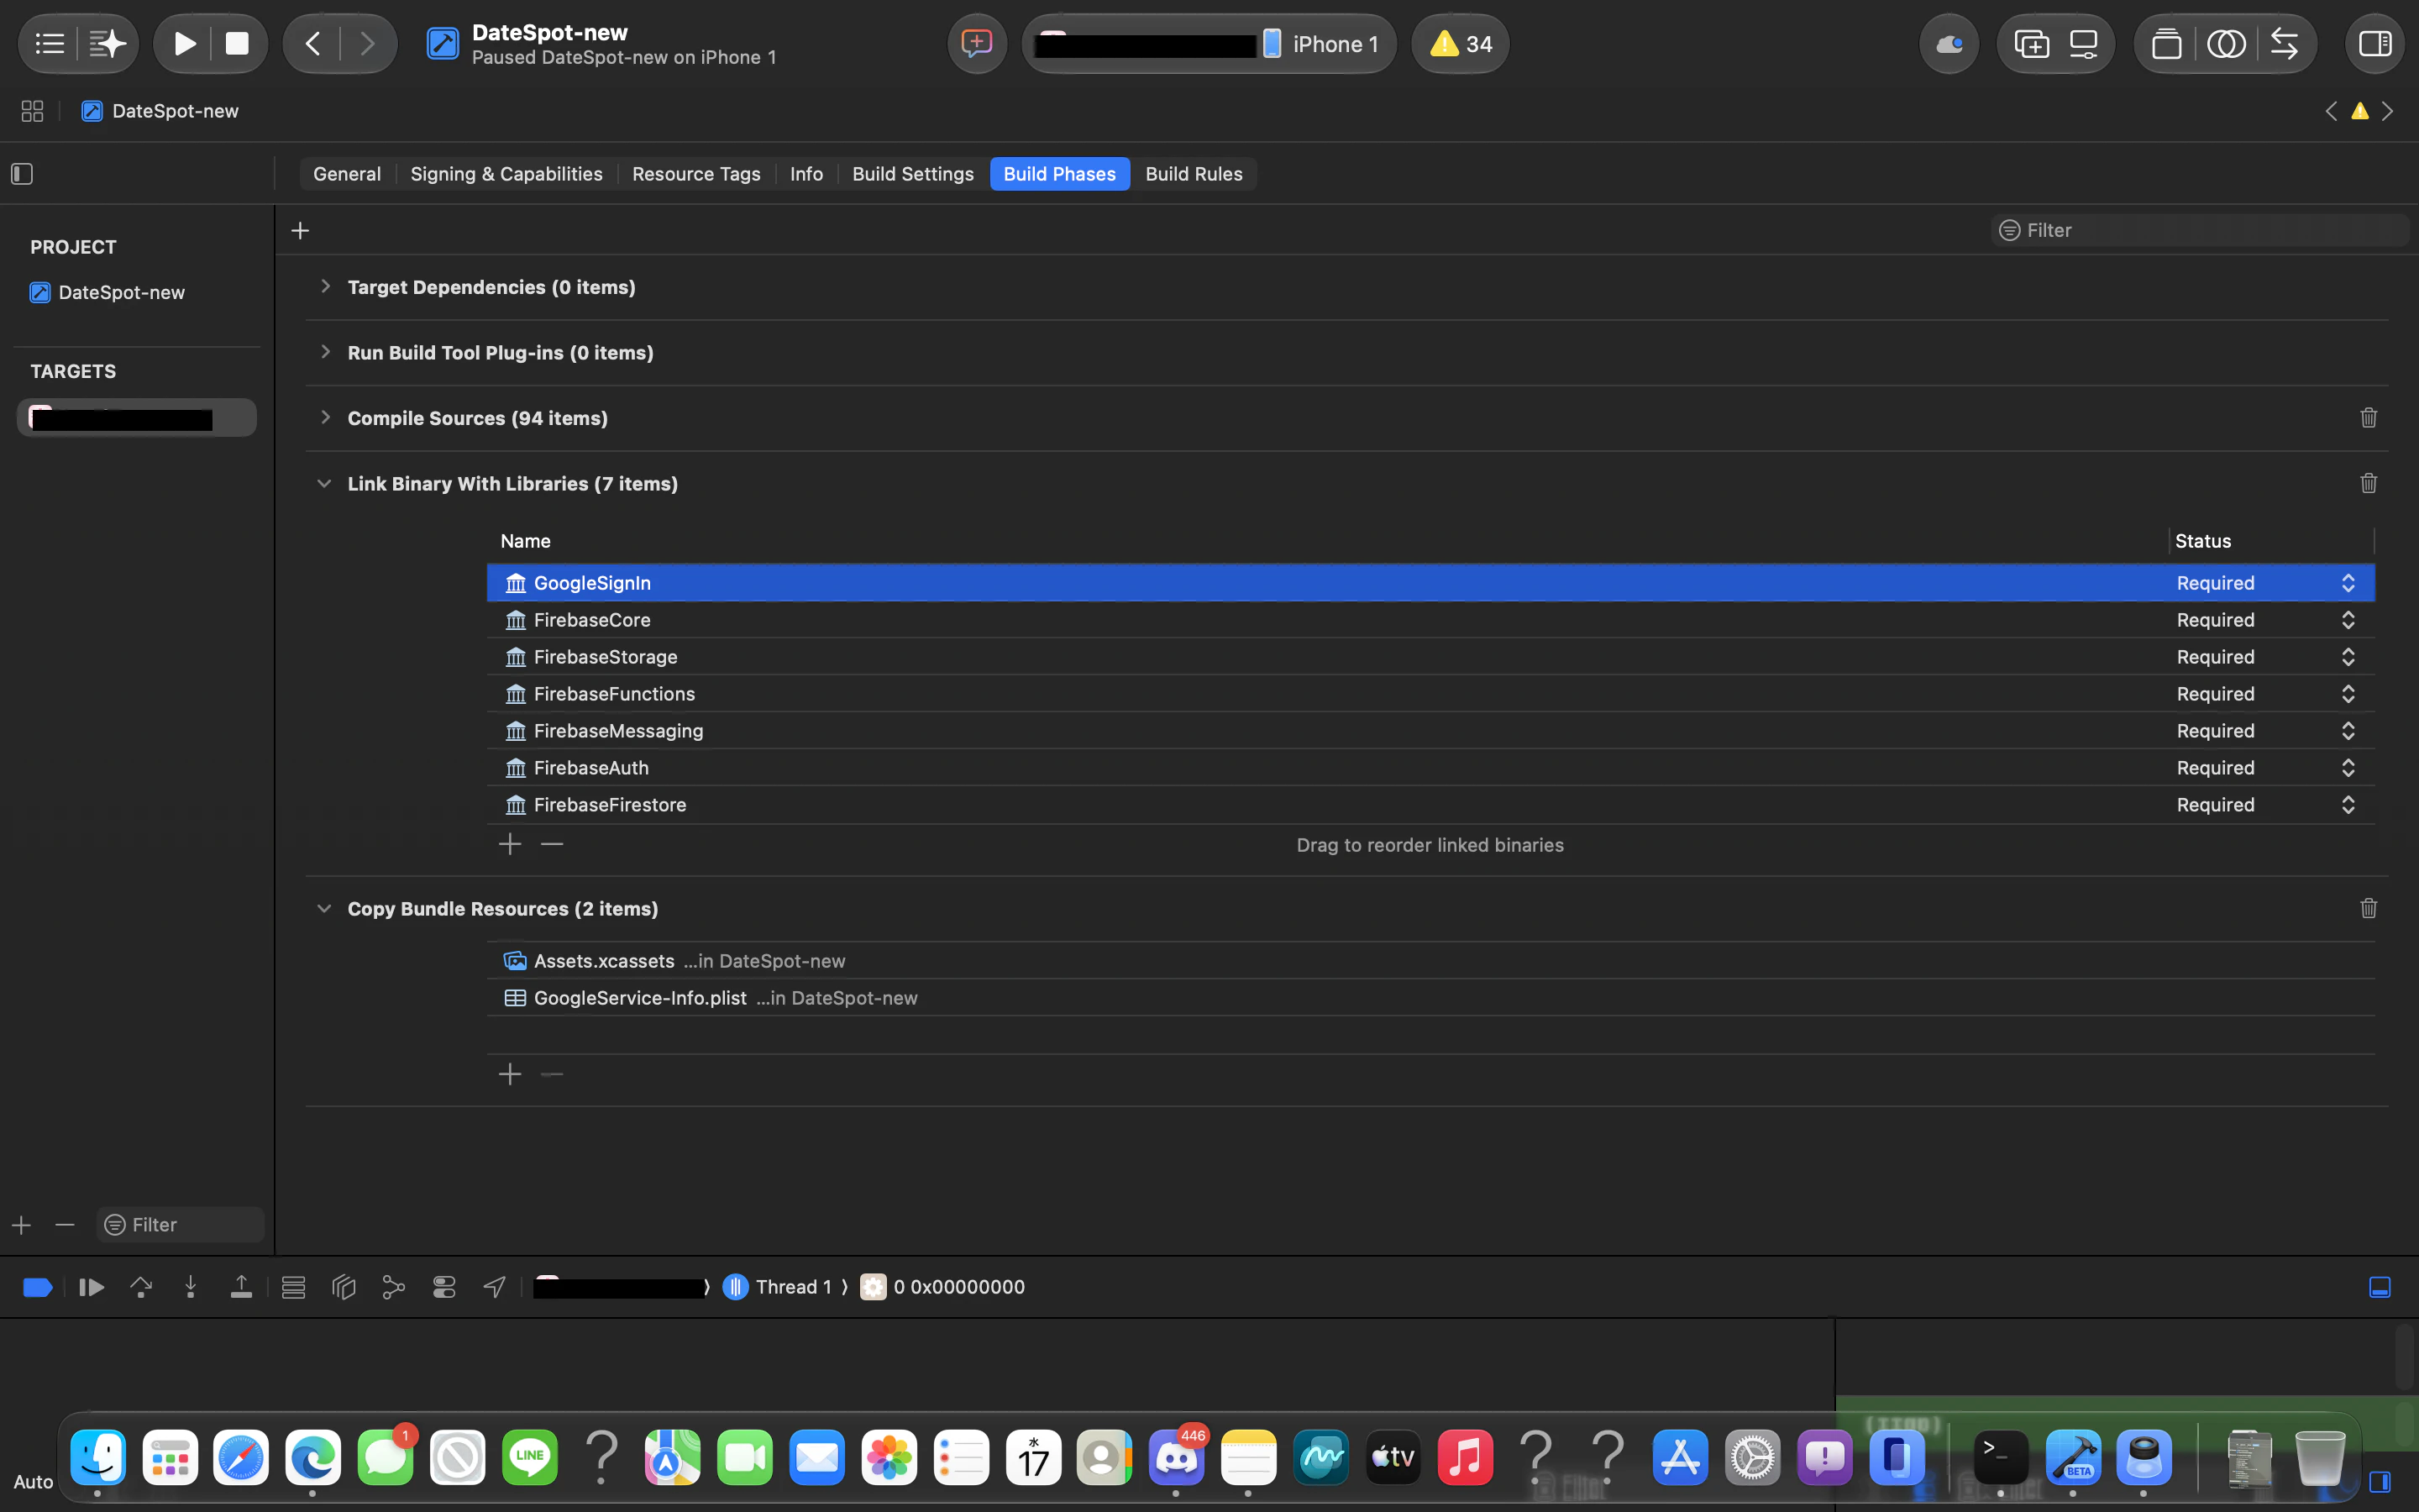The image size is (2419, 1512).
Task: Open the 34 warnings indicator
Action: point(1461,44)
